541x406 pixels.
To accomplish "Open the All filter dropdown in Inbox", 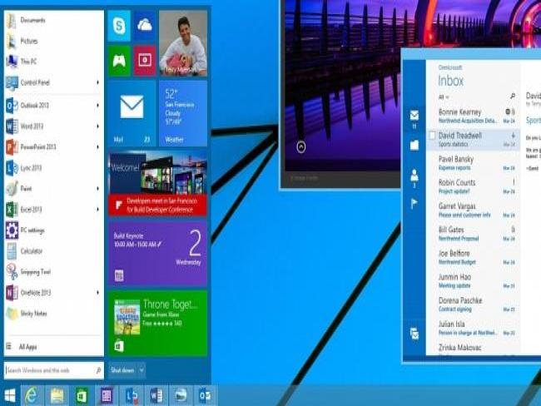I will (x=444, y=97).
